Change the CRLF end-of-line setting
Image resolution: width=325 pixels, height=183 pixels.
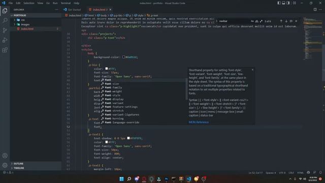tap(291, 173)
